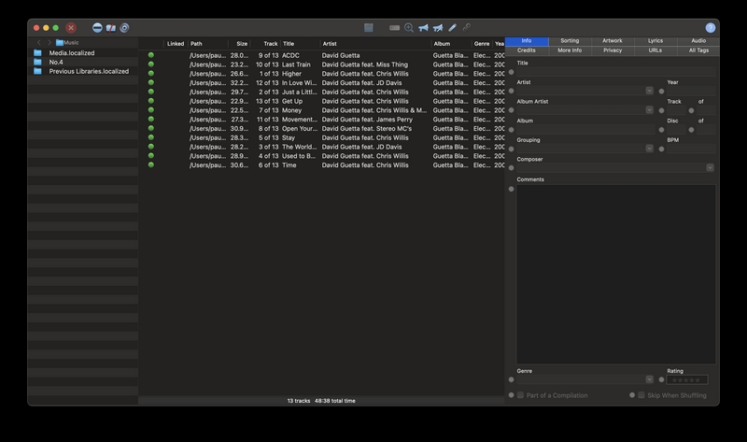Click the green status dot of Get Up row
Screen dimensions: 747x442
(x=151, y=101)
